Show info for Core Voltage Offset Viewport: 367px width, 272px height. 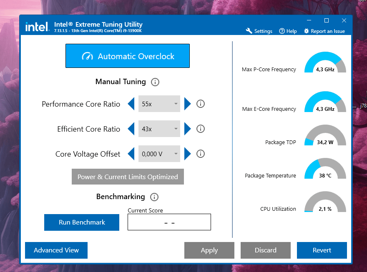(x=200, y=154)
